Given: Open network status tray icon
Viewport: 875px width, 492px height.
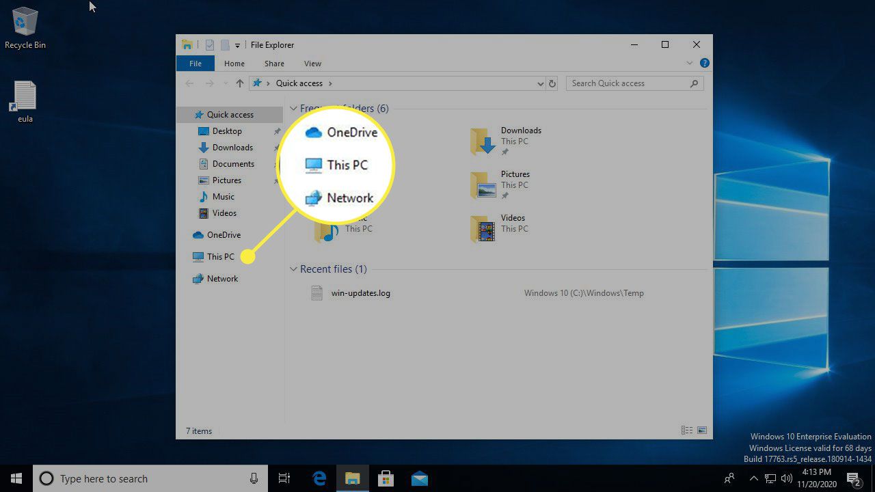Looking at the screenshot, I should [770, 478].
